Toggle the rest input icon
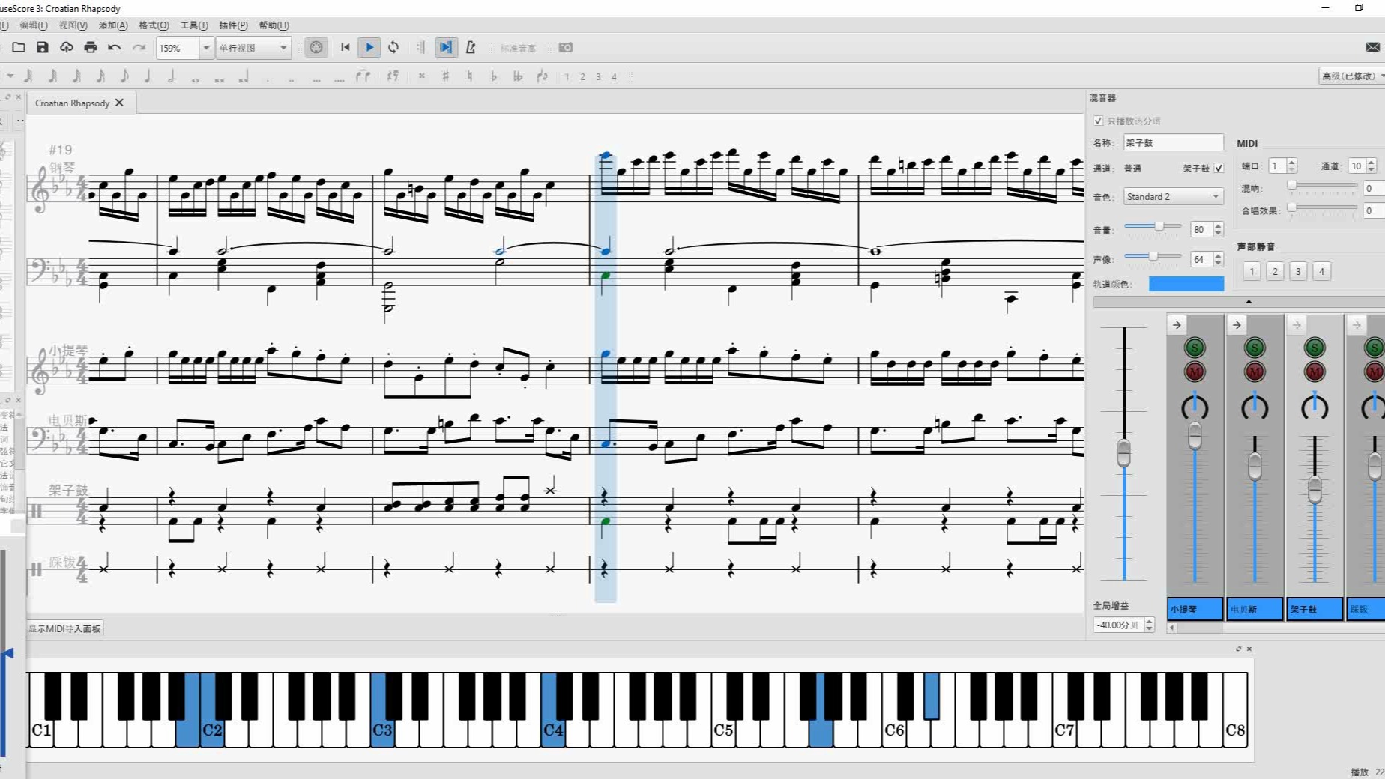This screenshot has height=779, width=1385. pos(393,76)
